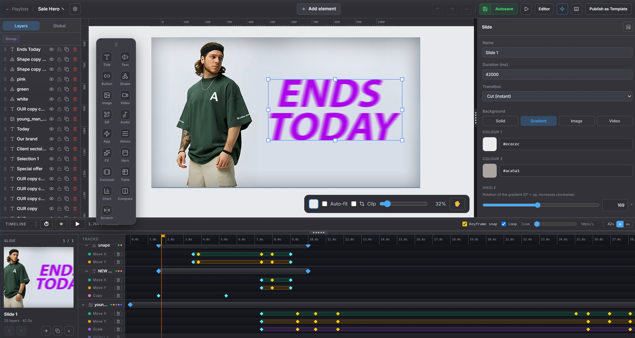Add a QR code element
This screenshot has width=635, height=338.
107,117
